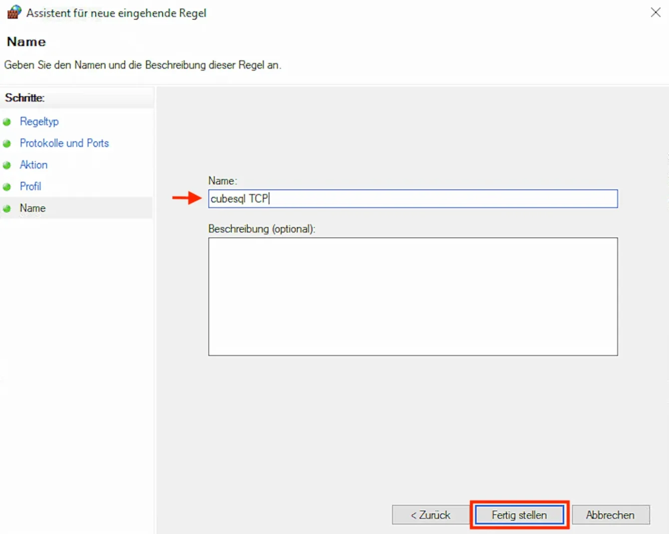This screenshot has height=534, width=669.
Task: Finish the rule with Fertig stellen
Action: 519,515
